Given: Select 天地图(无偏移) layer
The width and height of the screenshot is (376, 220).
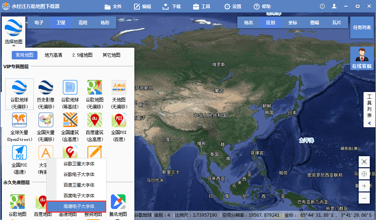Looking at the screenshot, I should click(119, 94).
